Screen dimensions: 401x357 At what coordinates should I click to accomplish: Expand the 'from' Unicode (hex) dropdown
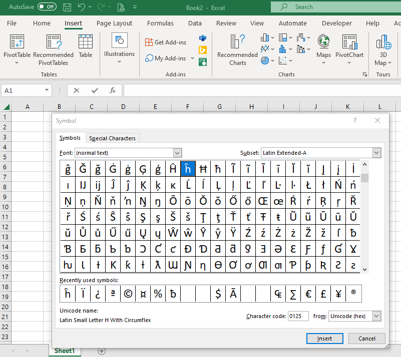(x=376, y=316)
